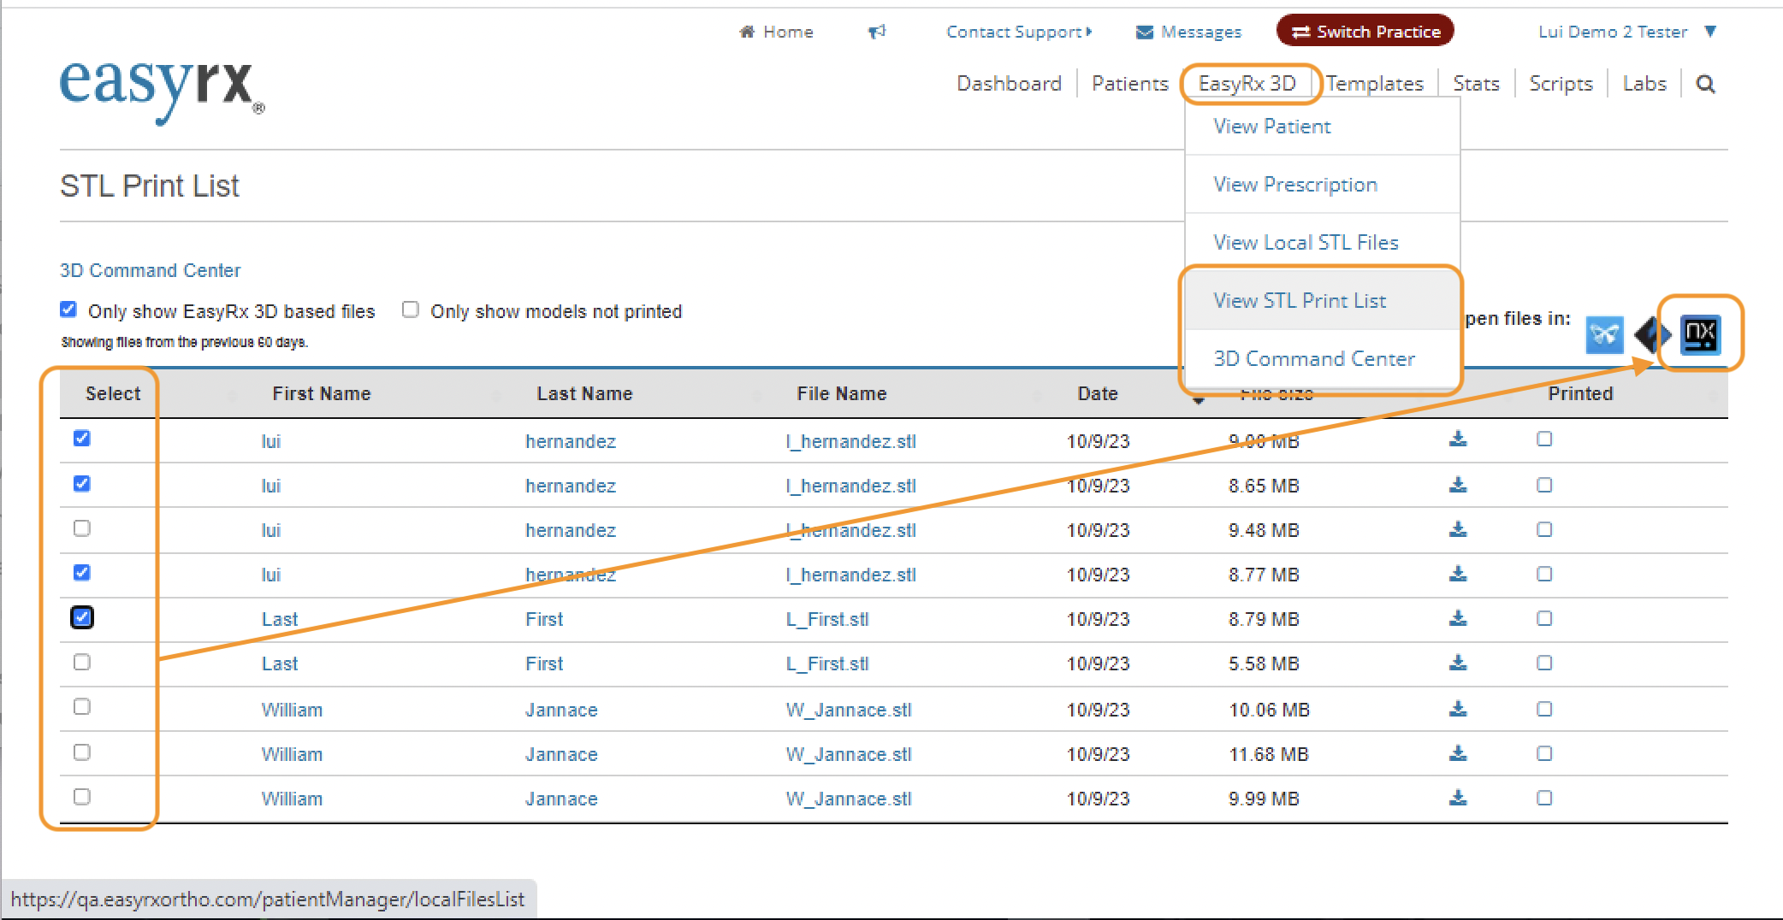Screen dimensions: 1783x920
Task: Open the 10.06 MB W_Jannace.stl file link
Action: tap(849, 710)
